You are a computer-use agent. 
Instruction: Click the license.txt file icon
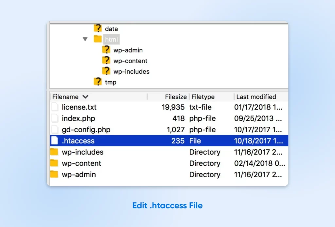point(55,107)
